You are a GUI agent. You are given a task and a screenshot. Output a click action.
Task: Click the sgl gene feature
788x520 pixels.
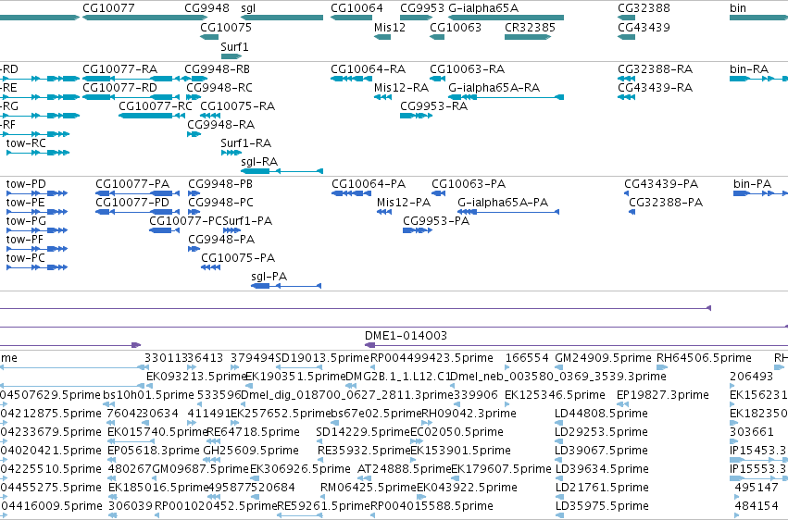[281, 18]
